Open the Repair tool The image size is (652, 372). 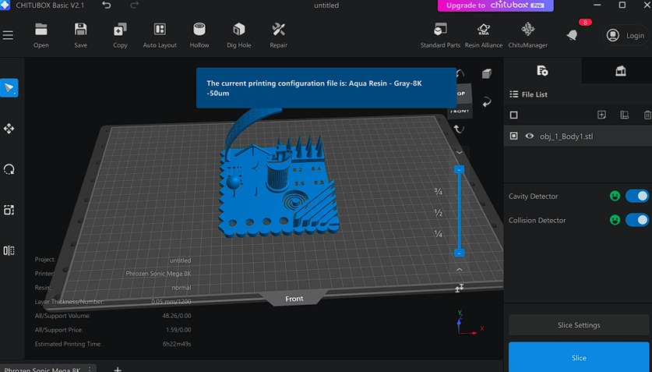[278, 35]
